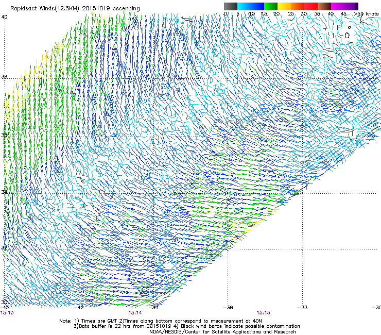Click the purple "15:14" time label
The height and width of the screenshot is (335, 381).
click(135, 313)
